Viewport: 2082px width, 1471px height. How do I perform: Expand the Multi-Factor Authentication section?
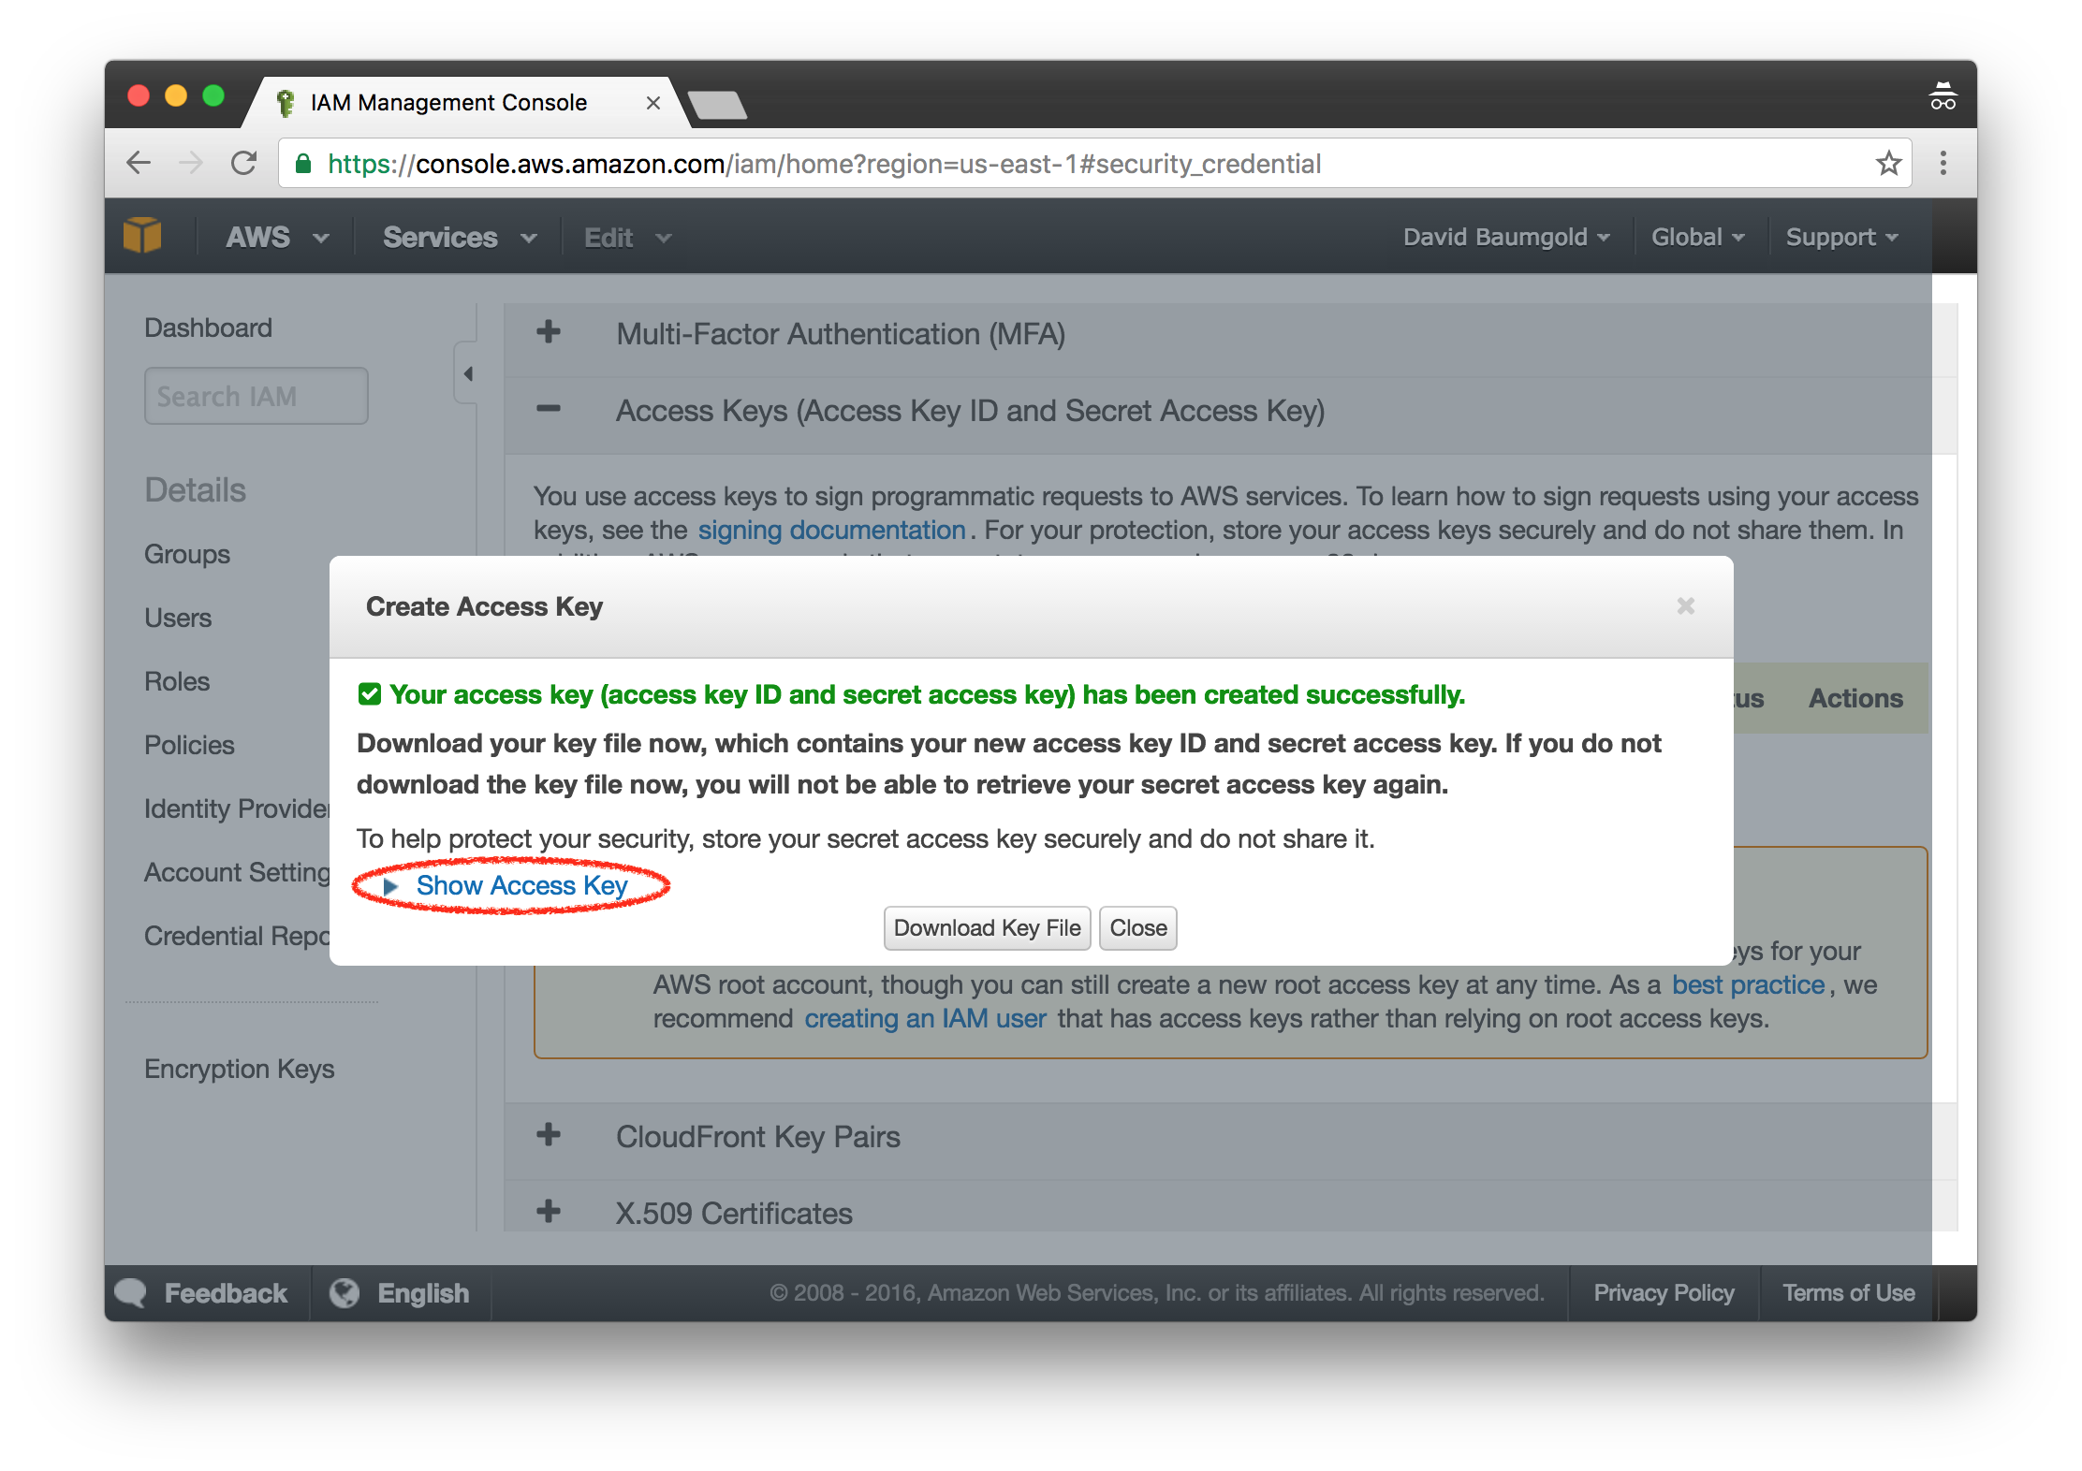point(549,332)
